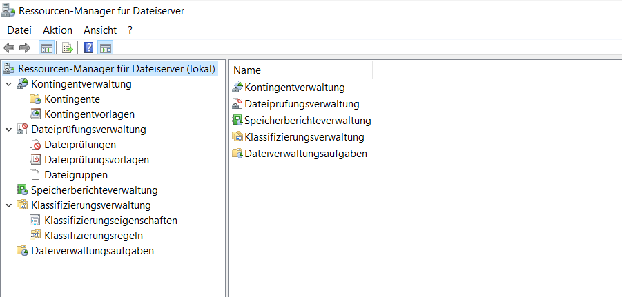Select Klassifizierungsregeln in the tree
This screenshot has width=622, height=297.
pos(93,236)
